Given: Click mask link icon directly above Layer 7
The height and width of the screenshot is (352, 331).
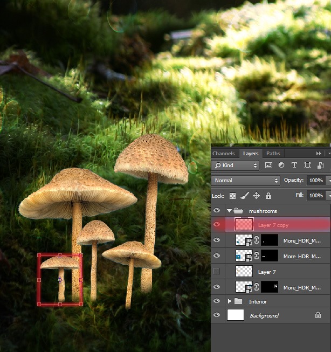Looking at the screenshot, I should click(257, 256).
